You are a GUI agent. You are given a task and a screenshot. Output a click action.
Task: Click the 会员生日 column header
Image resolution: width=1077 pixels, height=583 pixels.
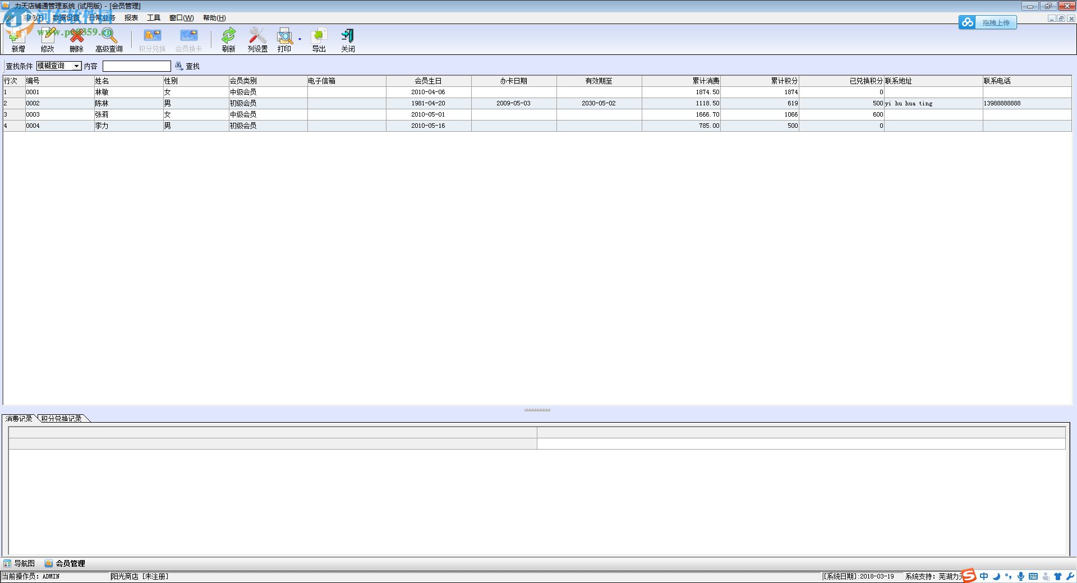coord(429,81)
